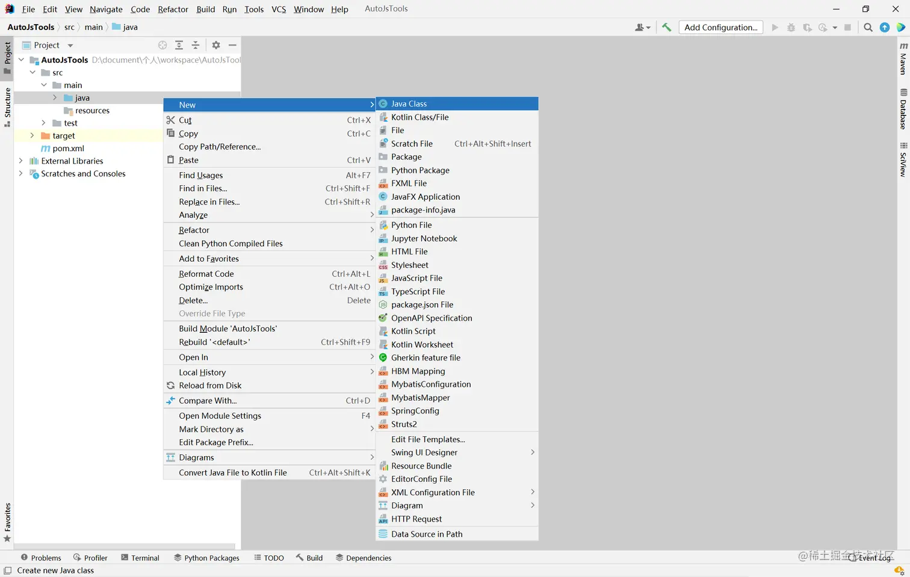The height and width of the screenshot is (577, 910).
Task: Expand the target folder node
Action: (32, 135)
